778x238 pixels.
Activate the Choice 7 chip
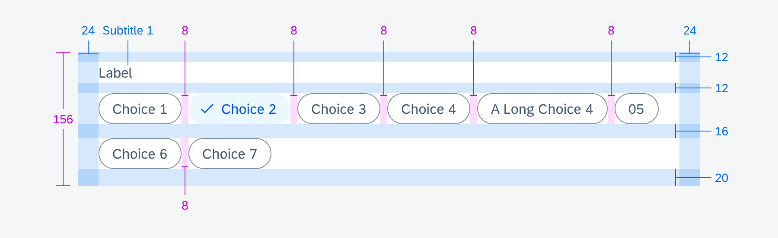[230, 153]
